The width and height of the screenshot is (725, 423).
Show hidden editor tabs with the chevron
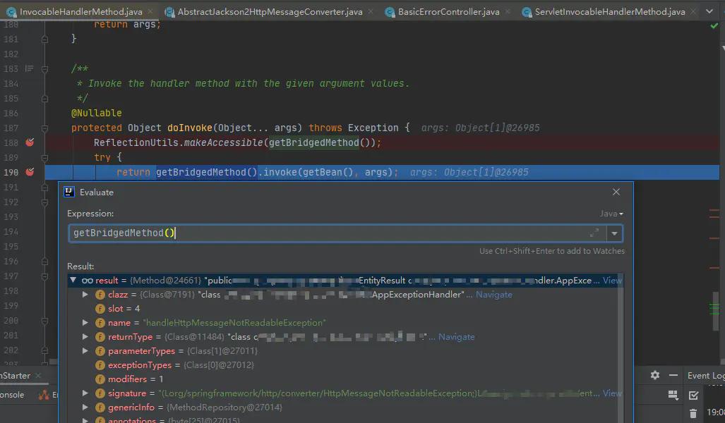pos(709,11)
